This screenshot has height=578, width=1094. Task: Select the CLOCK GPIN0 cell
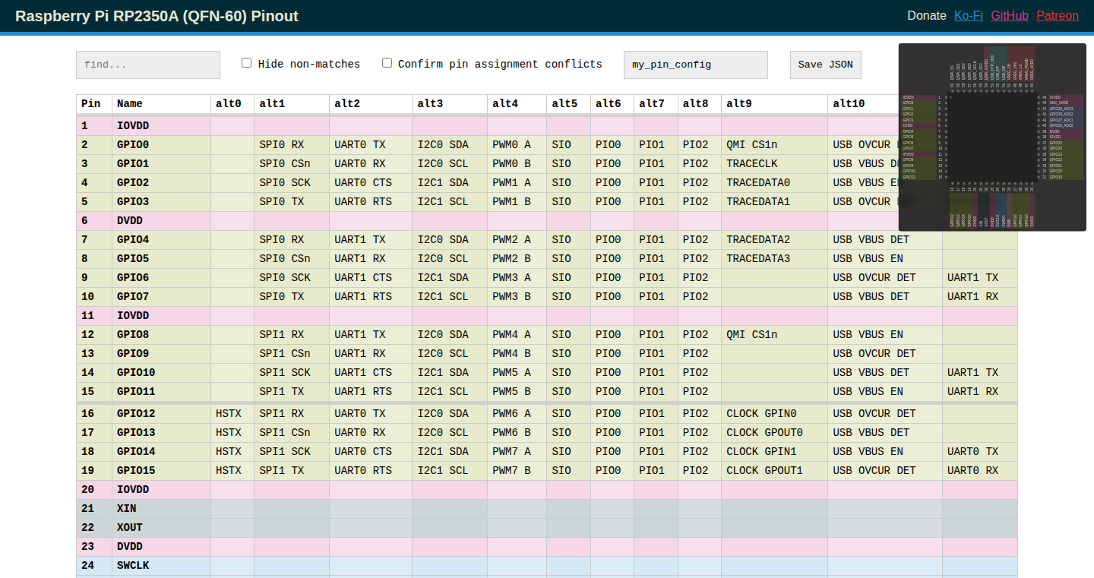[775, 414]
